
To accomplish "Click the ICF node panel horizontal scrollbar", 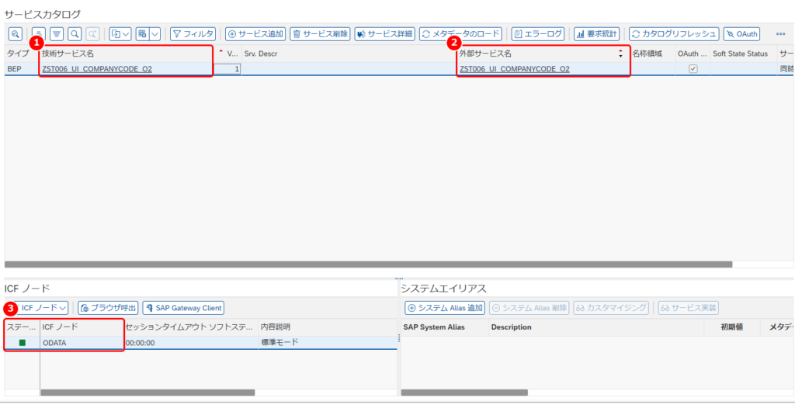I will [x=148, y=392].
